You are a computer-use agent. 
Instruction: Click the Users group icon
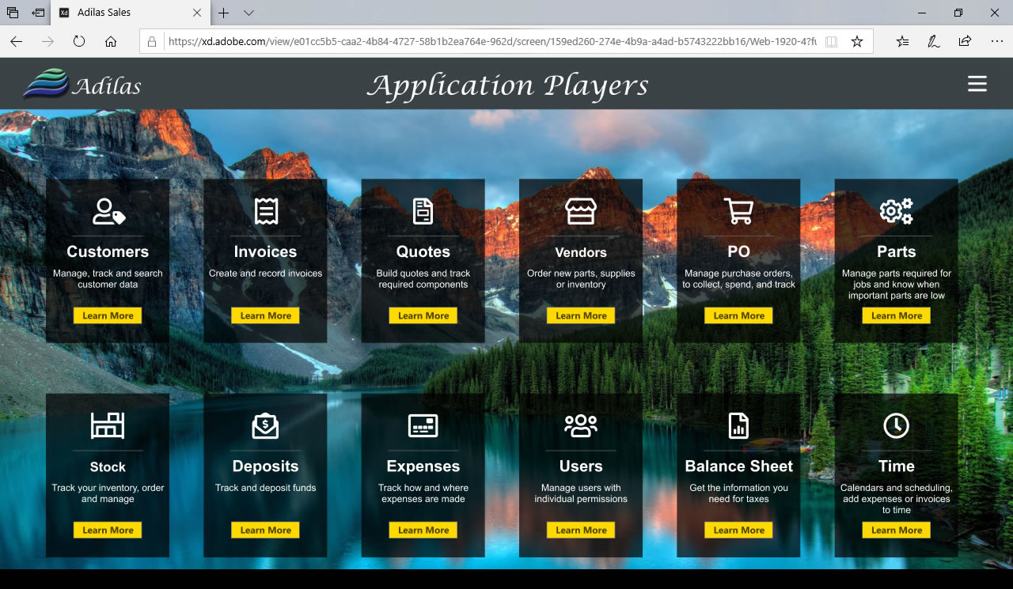click(581, 426)
